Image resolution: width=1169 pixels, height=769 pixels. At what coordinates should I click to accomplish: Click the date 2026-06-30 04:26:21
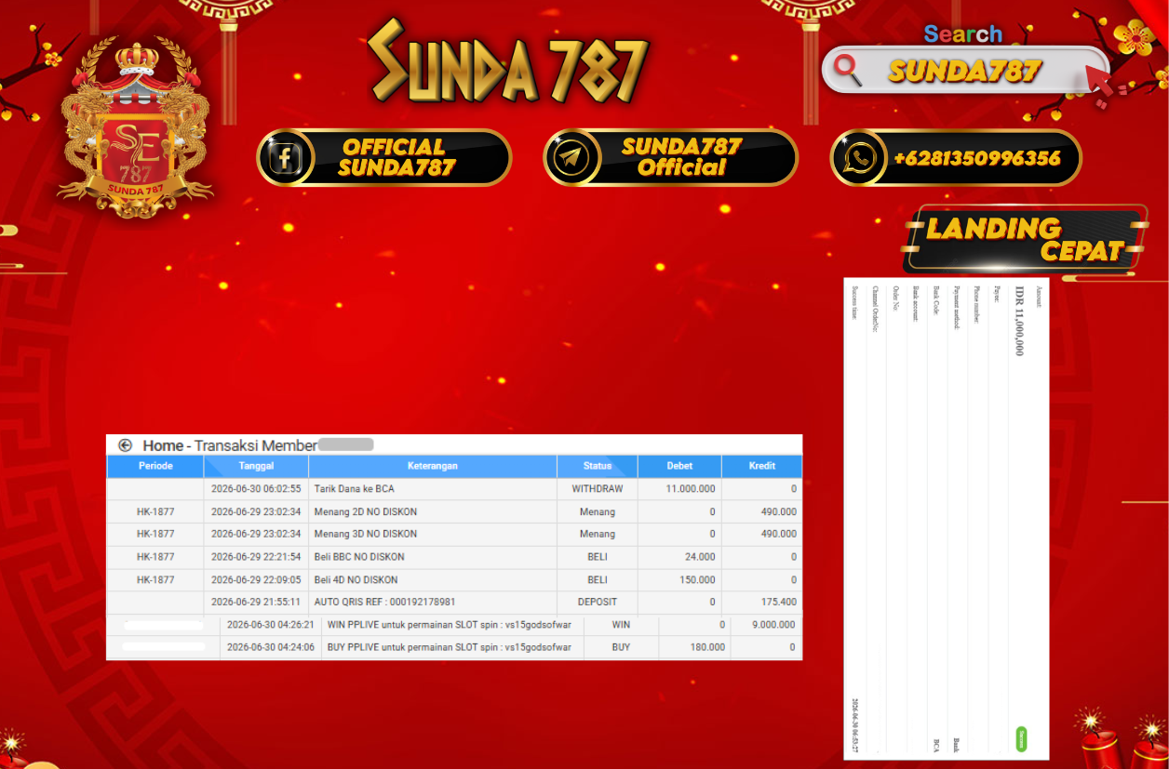coord(271,625)
